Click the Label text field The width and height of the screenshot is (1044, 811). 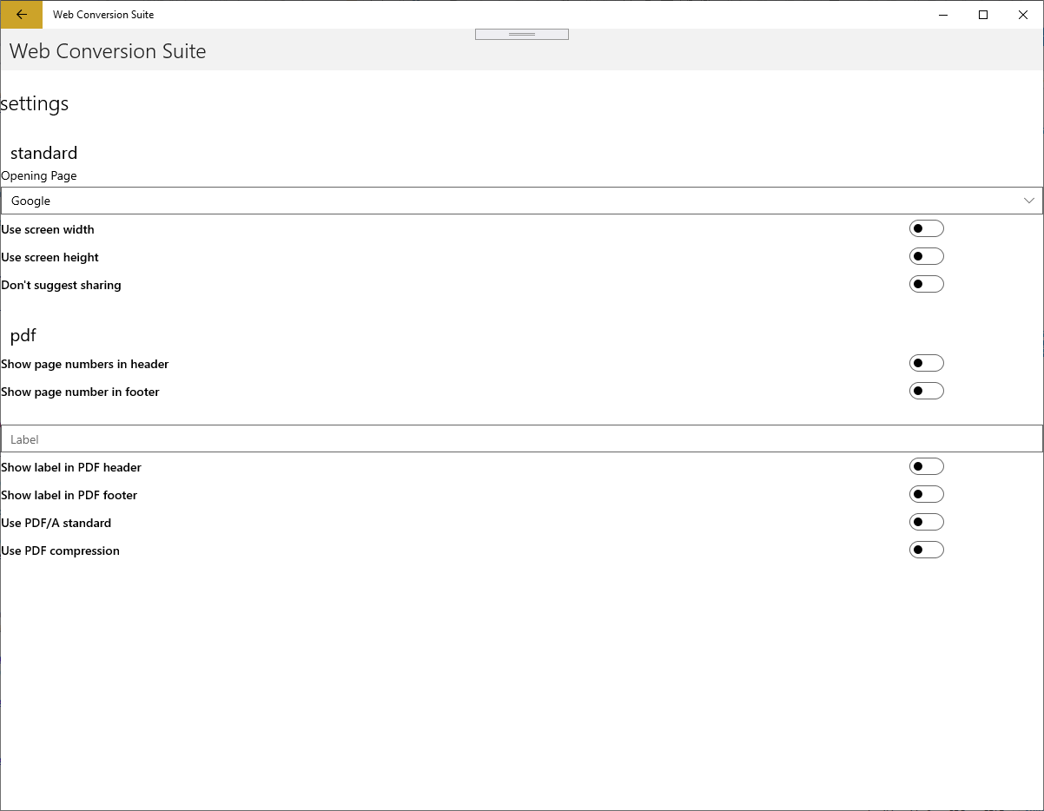pos(521,438)
